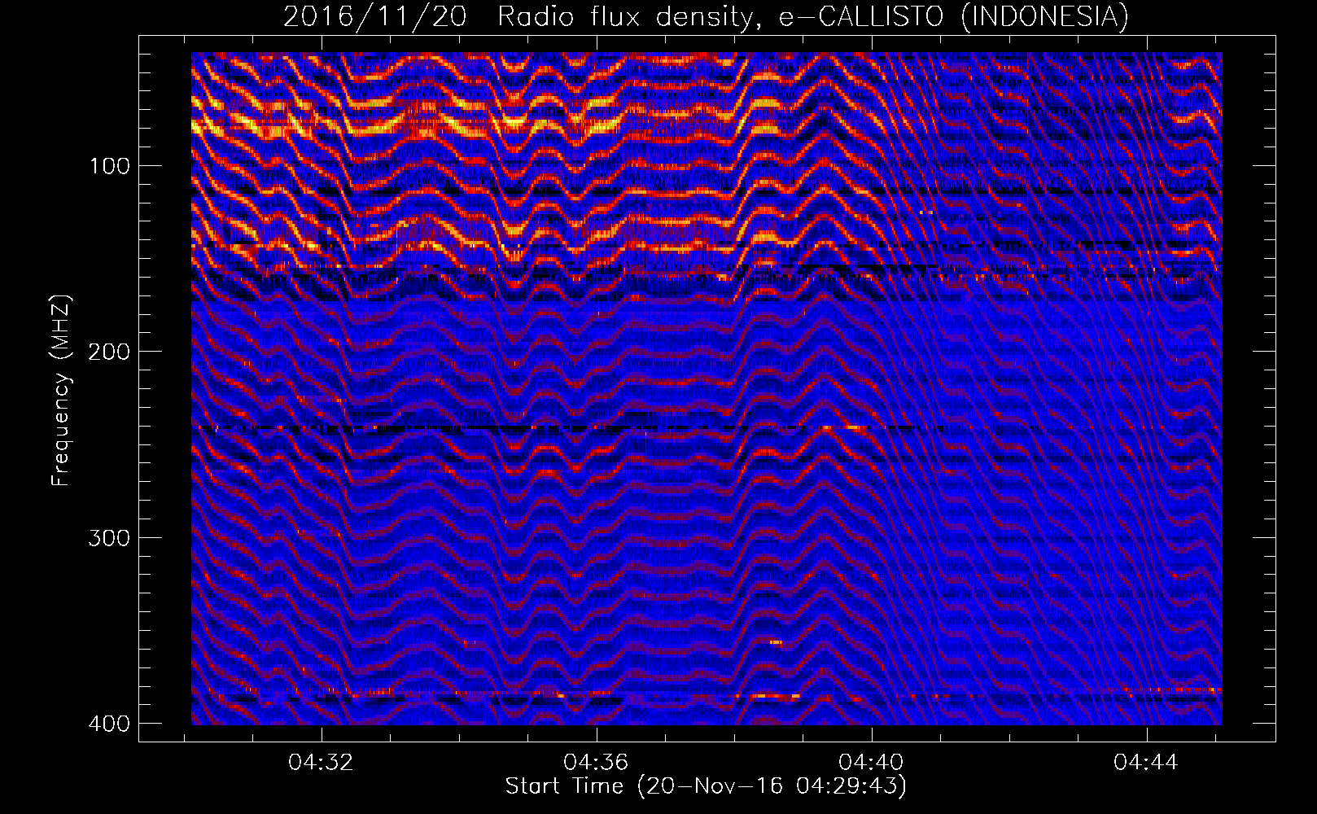1317x814 pixels.
Task: Select the '400' frequency tick label
Action: click(x=109, y=724)
